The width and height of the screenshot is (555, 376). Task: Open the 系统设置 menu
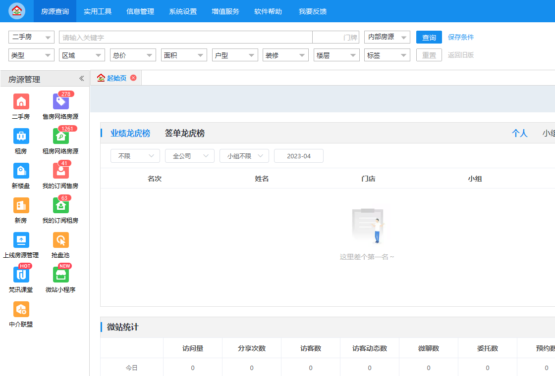pyautogui.click(x=183, y=11)
